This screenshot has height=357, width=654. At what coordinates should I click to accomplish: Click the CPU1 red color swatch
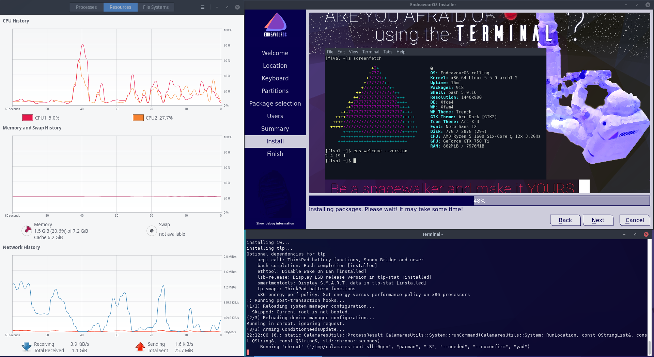point(28,118)
